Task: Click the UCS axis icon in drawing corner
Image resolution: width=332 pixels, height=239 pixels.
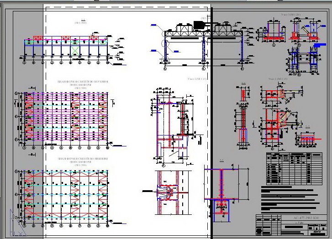Action: (18, 222)
